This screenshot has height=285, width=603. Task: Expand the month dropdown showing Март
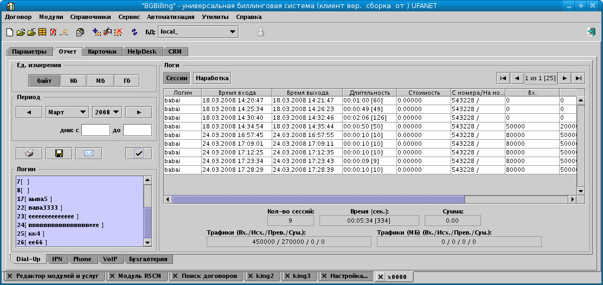pos(68,112)
